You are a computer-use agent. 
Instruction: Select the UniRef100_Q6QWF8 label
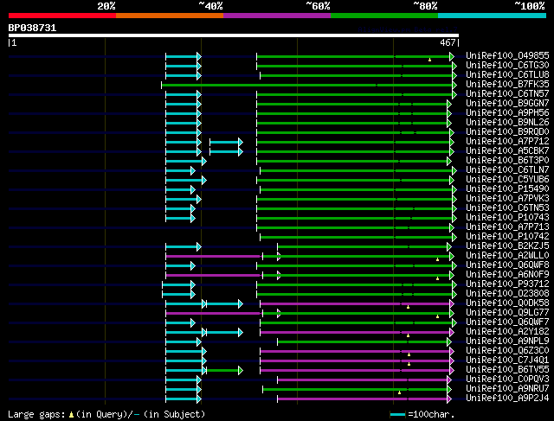coord(507,265)
